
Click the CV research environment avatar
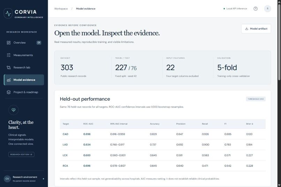(7, 179)
